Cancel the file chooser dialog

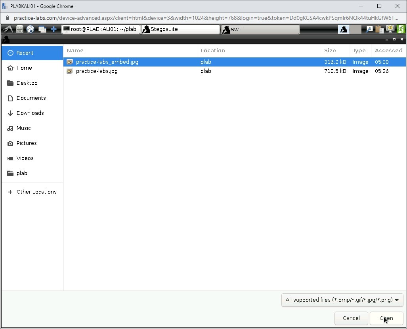pyautogui.click(x=351, y=318)
